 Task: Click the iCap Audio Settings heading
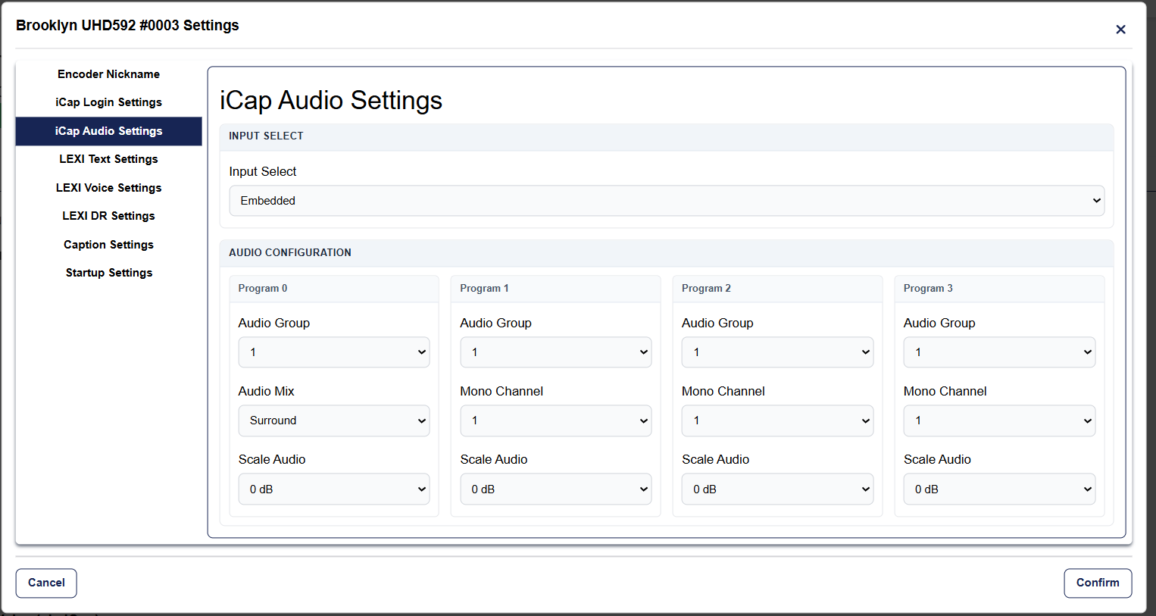(331, 100)
